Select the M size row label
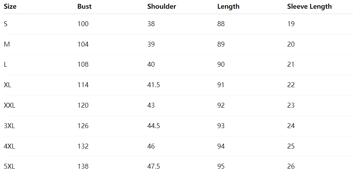Image resolution: width=353 pixels, height=177 pixels. (x=6, y=44)
